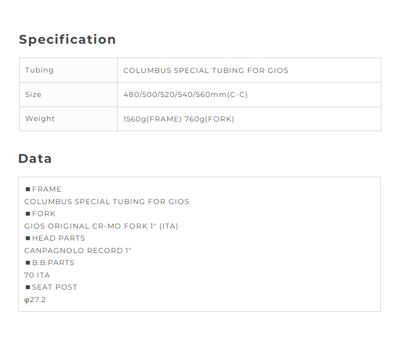Click the CANPAGNOLO RECORD 1" text

coord(78,251)
